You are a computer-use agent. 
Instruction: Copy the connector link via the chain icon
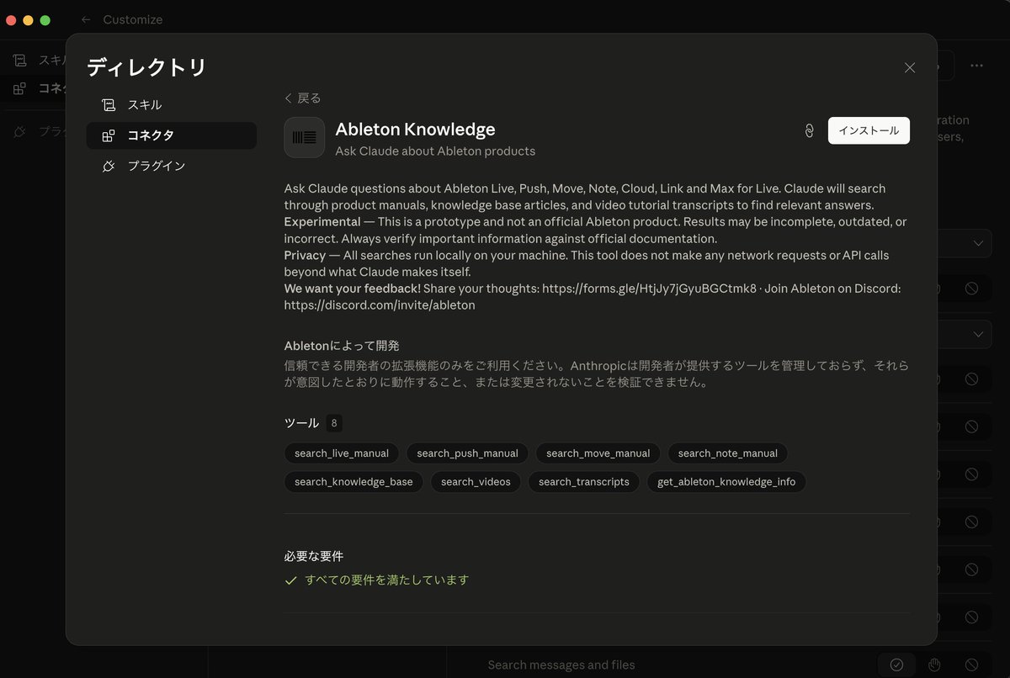809,130
